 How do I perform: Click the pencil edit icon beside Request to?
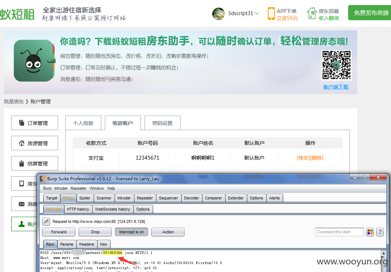tap(46, 221)
